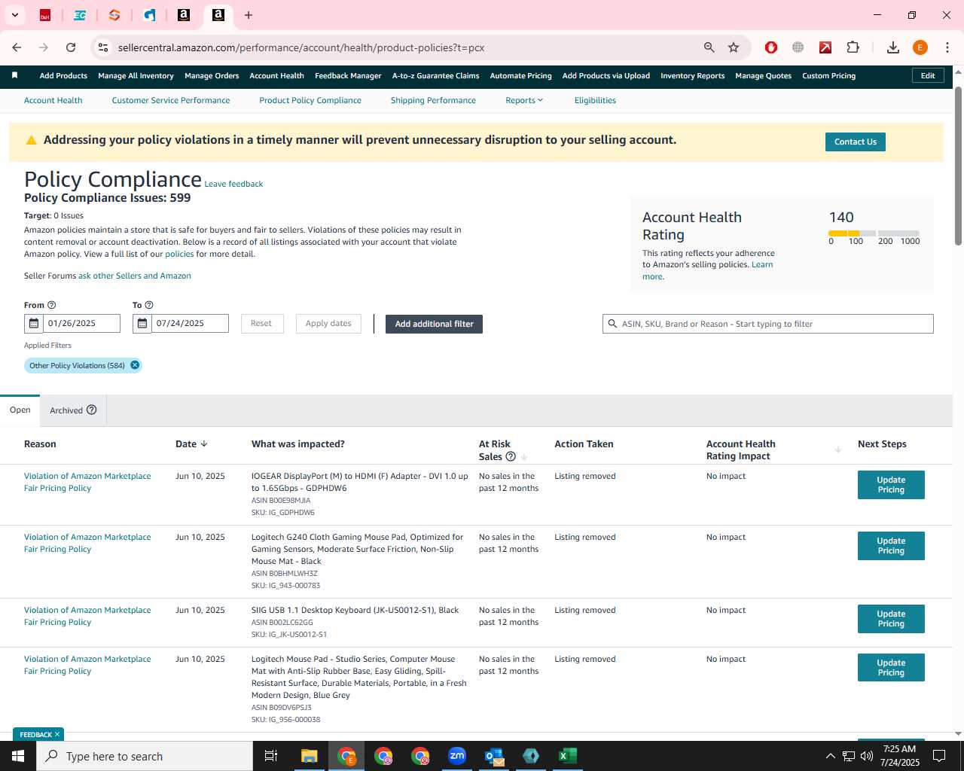Click Feedback Manager menu item

(348, 75)
